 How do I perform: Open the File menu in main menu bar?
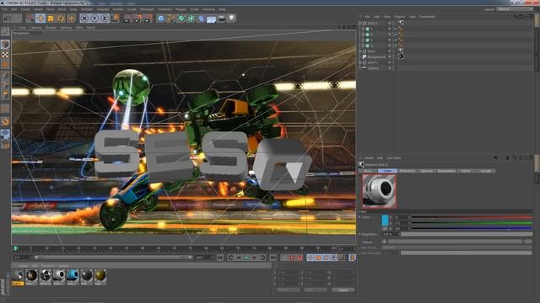click(x=5, y=9)
